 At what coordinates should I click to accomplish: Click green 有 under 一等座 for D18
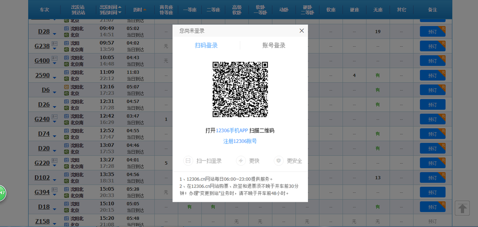coord(190,207)
